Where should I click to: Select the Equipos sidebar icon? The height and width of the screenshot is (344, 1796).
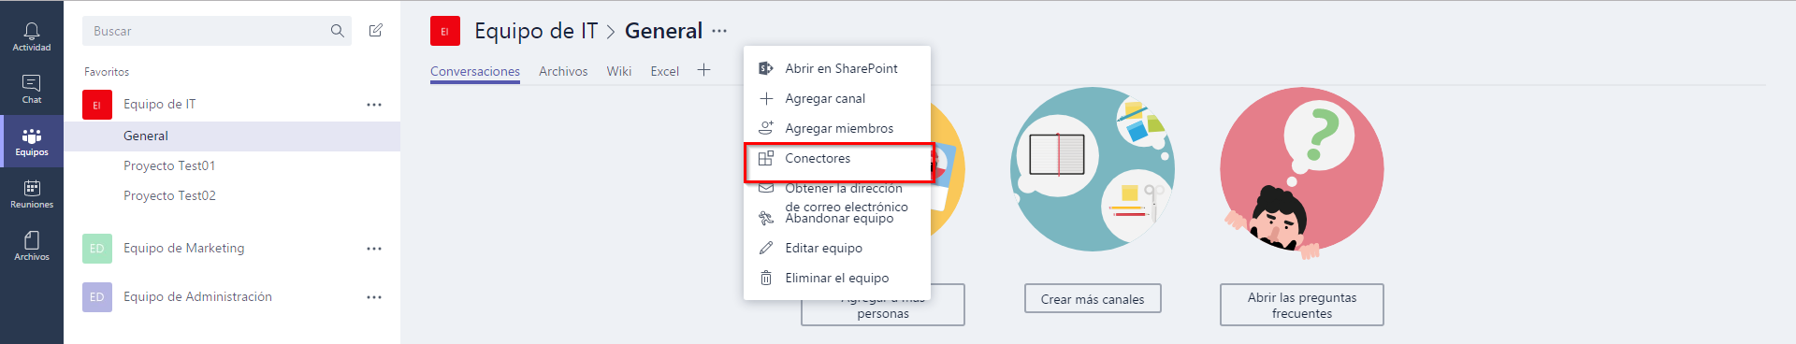[32, 141]
